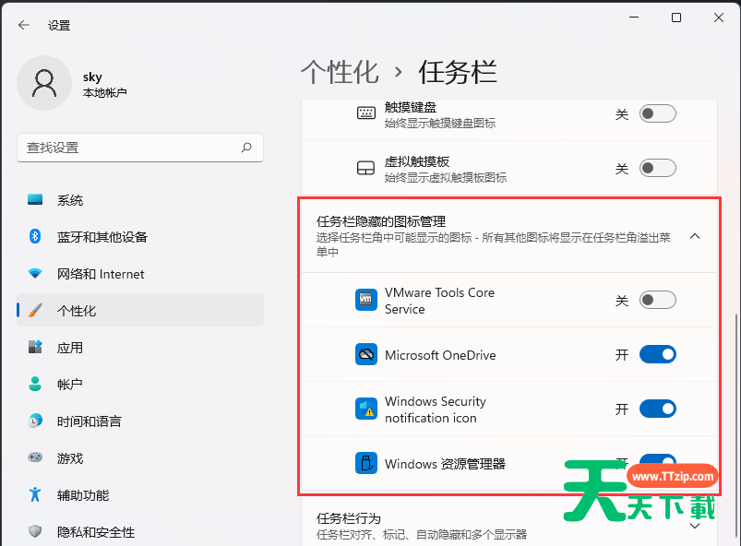Click 始终显示触摸键盘图标 description text
This screenshot has height=546, width=741.
(x=440, y=124)
